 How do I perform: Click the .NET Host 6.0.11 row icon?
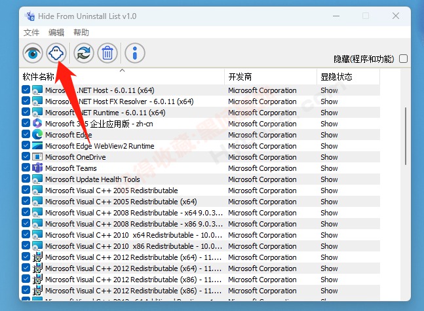[37, 90]
